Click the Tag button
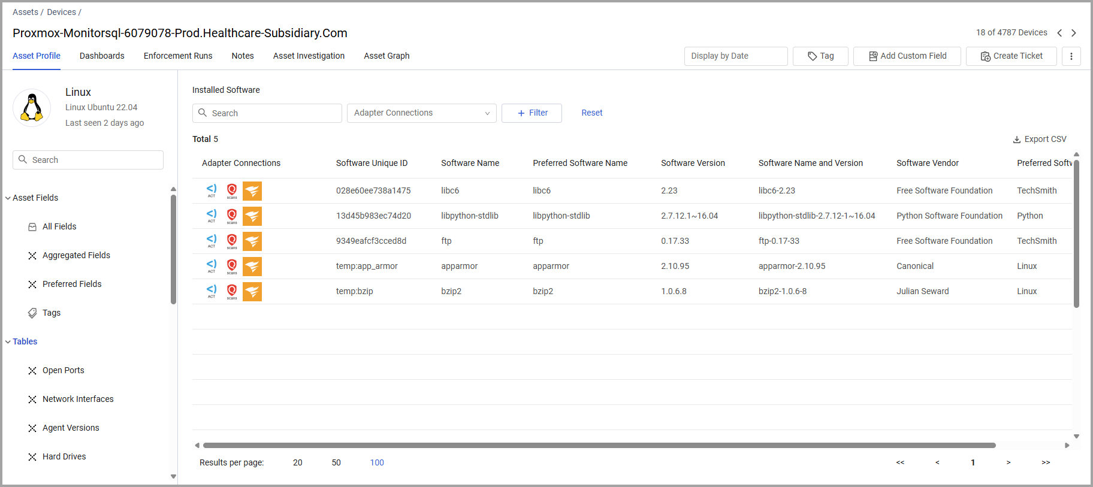The height and width of the screenshot is (487, 1093). click(x=820, y=56)
